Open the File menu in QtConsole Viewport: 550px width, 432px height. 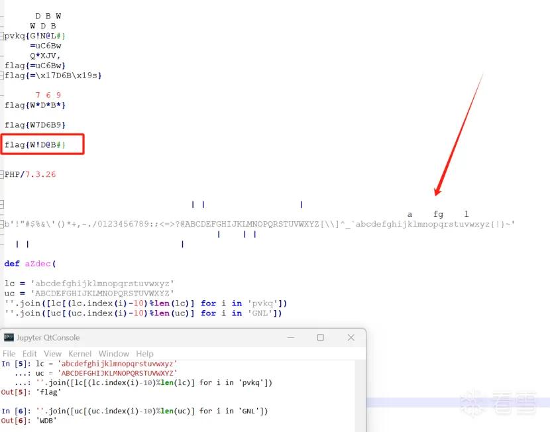point(9,353)
